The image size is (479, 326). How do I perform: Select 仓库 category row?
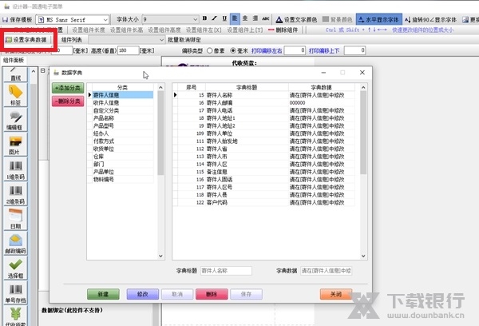(x=123, y=157)
